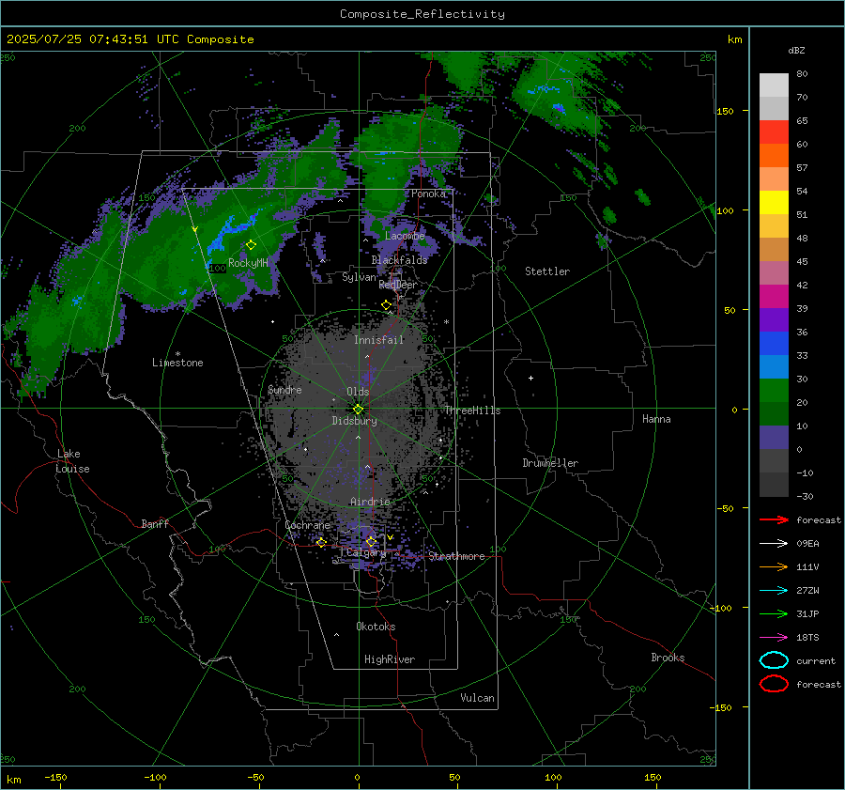Click the yellow diamond marker near Red Deer

point(387,305)
